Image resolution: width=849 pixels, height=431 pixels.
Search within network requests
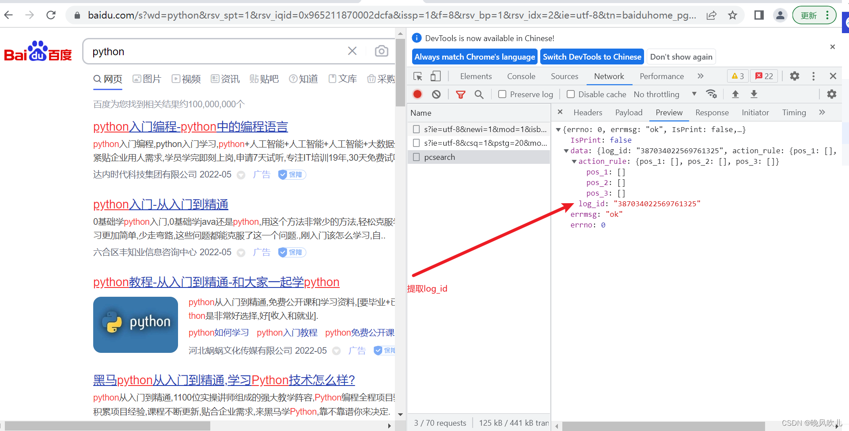pyautogui.click(x=480, y=94)
